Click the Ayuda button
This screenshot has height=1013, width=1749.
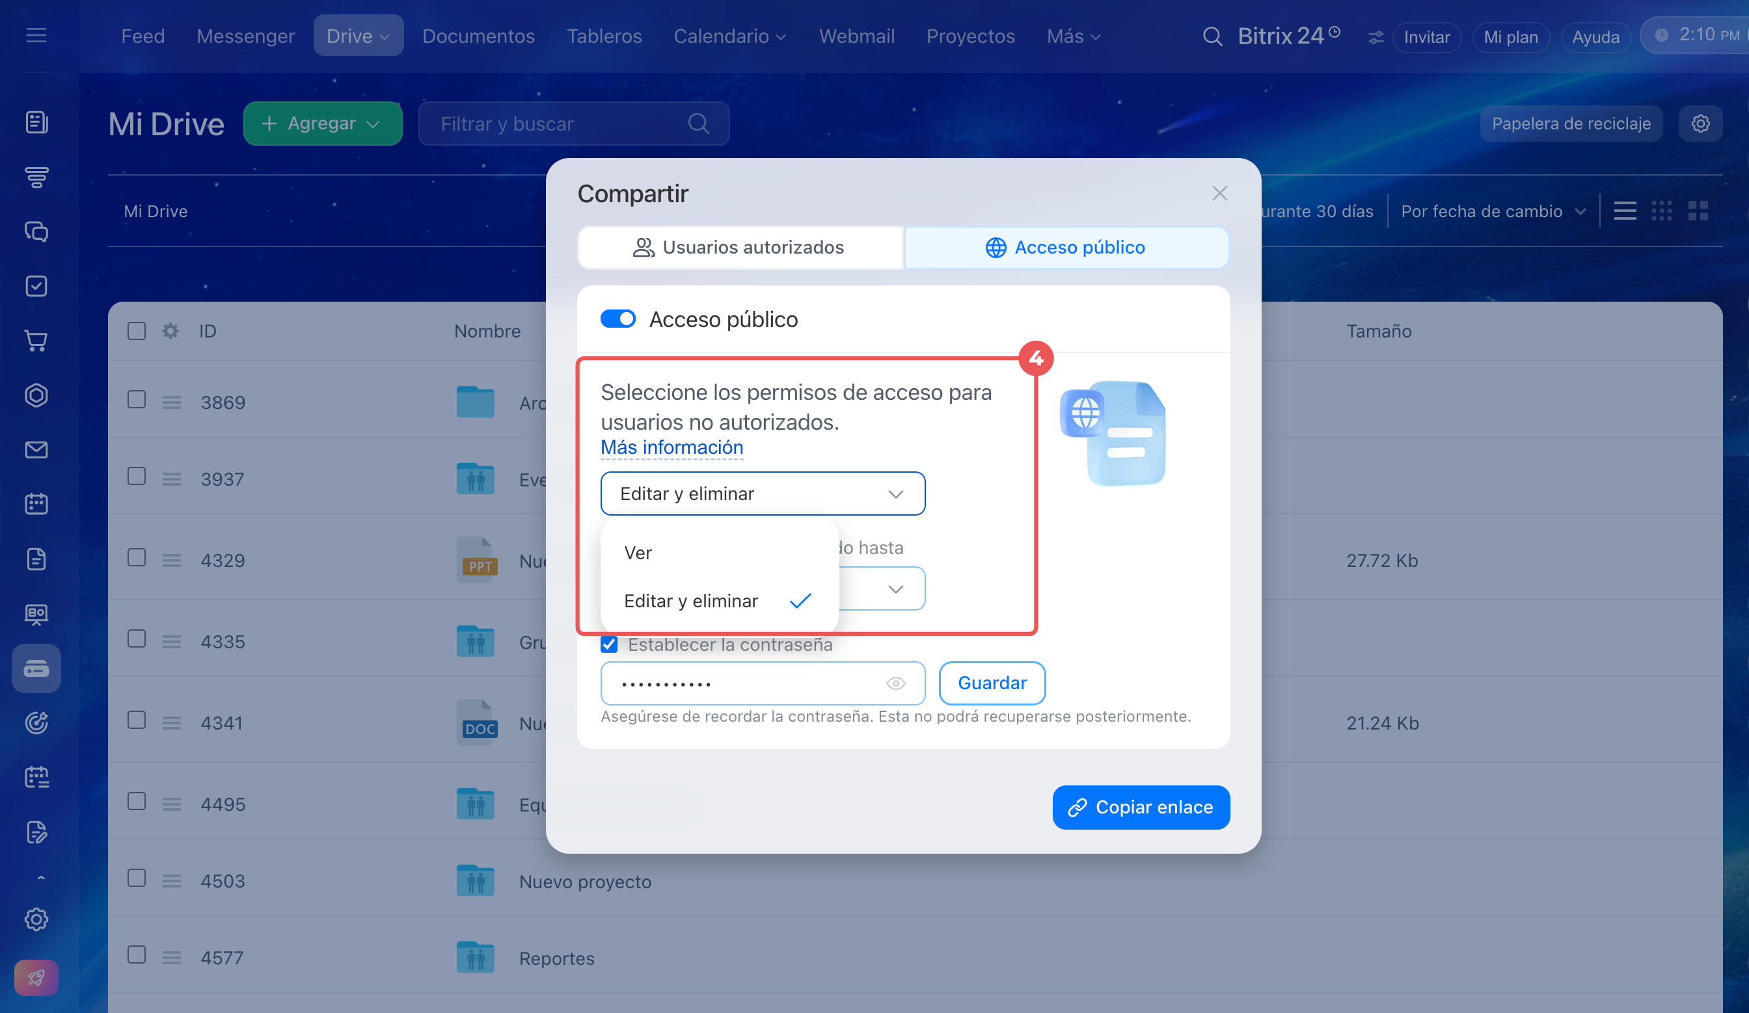(x=1595, y=37)
